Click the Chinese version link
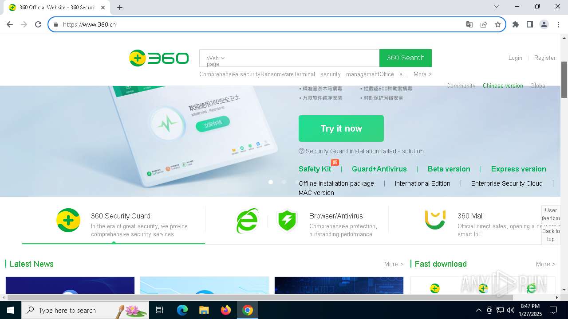This screenshot has width=568, height=319. (503, 86)
